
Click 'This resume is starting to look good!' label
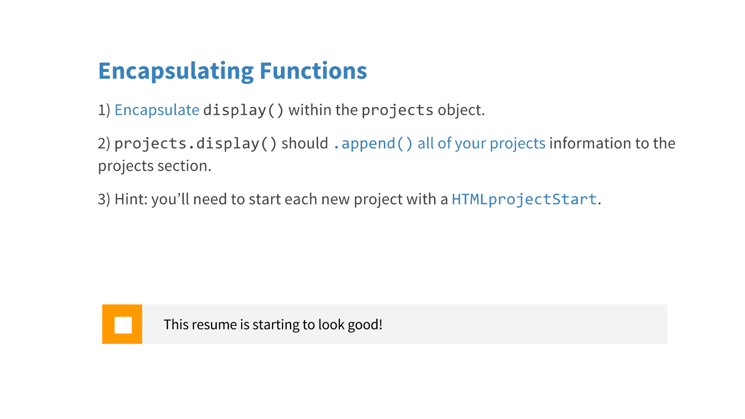click(x=273, y=325)
